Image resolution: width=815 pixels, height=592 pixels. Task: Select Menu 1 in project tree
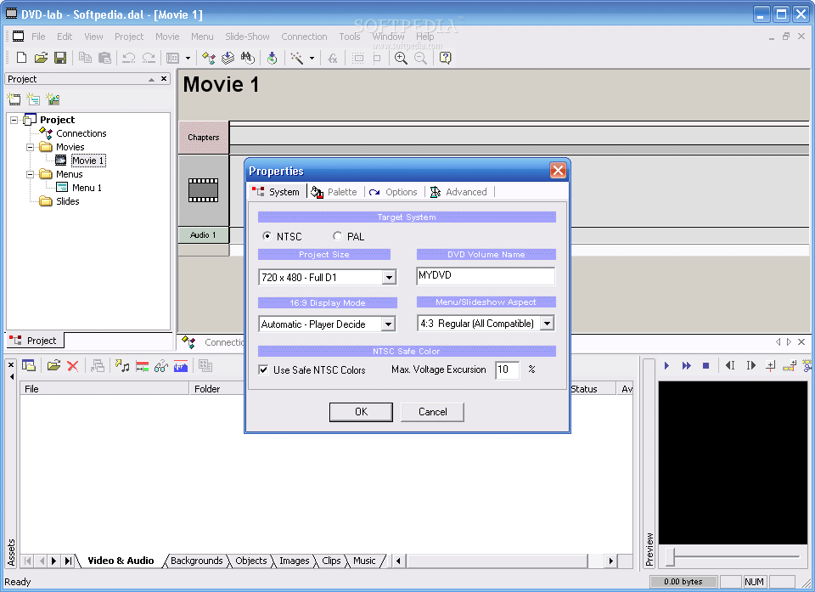point(87,188)
